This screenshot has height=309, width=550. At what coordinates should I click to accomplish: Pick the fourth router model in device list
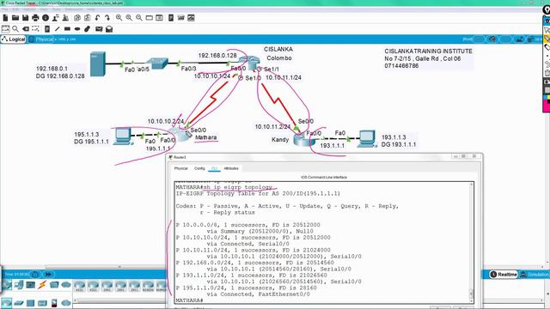[x=120, y=286]
